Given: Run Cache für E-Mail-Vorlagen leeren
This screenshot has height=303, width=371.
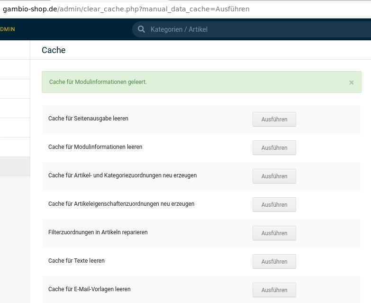Looking at the screenshot, I should 274,290.
